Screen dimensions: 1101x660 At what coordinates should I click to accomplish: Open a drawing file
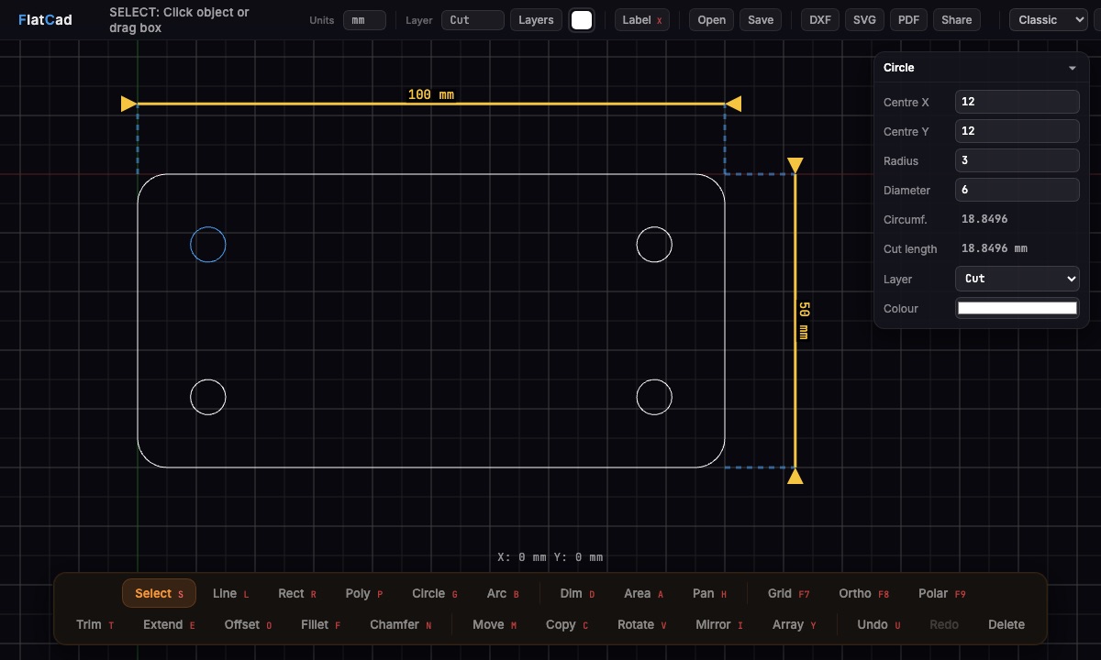click(x=711, y=20)
